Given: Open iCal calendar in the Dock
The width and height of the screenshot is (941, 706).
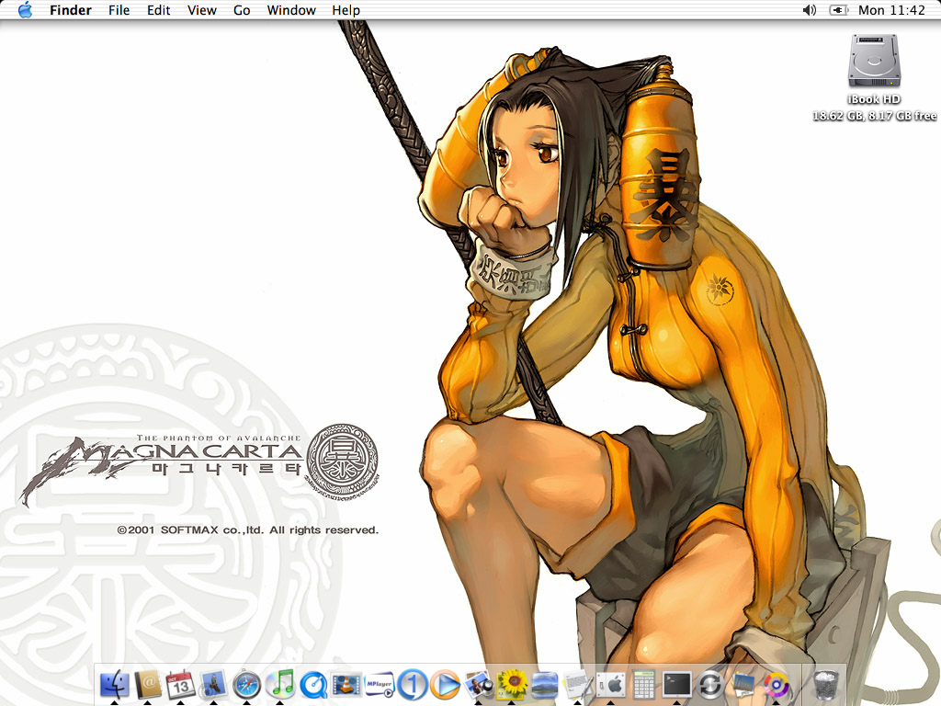Looking at the screenshot, I should coord(181,684).
